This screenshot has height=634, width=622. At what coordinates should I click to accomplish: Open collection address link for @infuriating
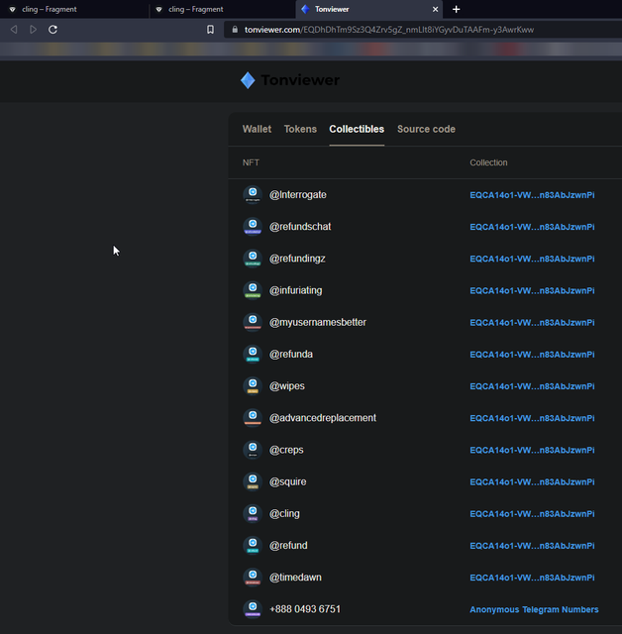click(x=532, y=290)
